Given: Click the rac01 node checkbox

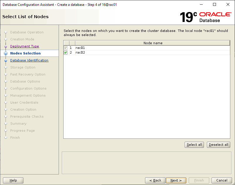Looking at the screenshot, I should [x=66, y=48].
